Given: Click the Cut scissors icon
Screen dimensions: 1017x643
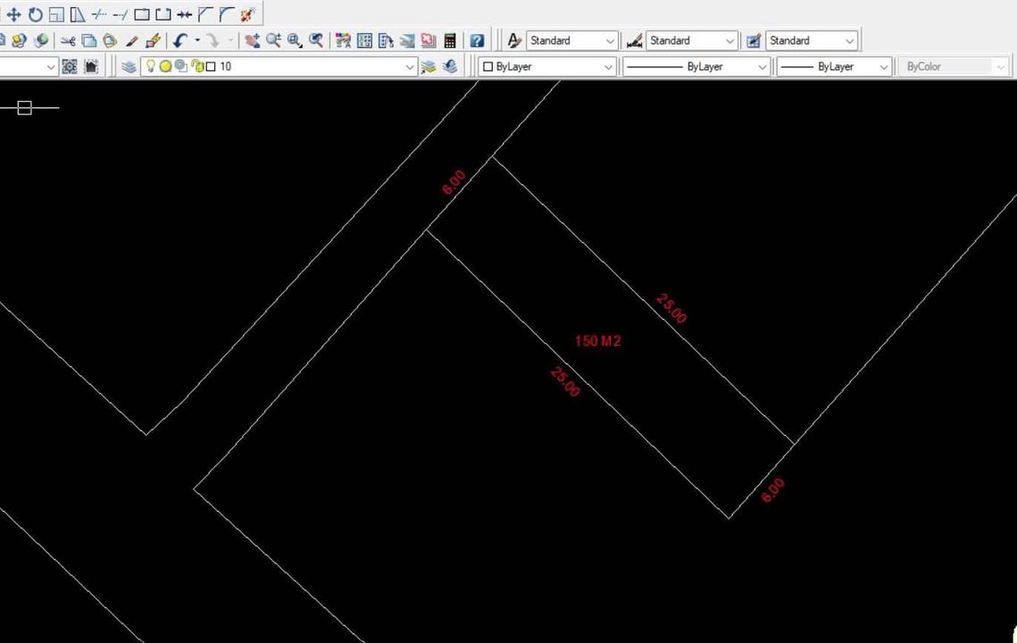Looking at the screenshot, I should (x=68, y=40).
